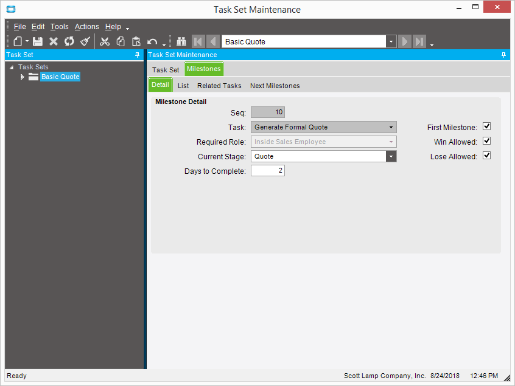
Task: Click the Cut scissors icon
Action: [105, 41]
